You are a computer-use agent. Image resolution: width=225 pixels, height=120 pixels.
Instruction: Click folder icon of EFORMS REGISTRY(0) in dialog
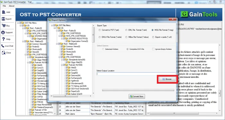pos(67,39)
